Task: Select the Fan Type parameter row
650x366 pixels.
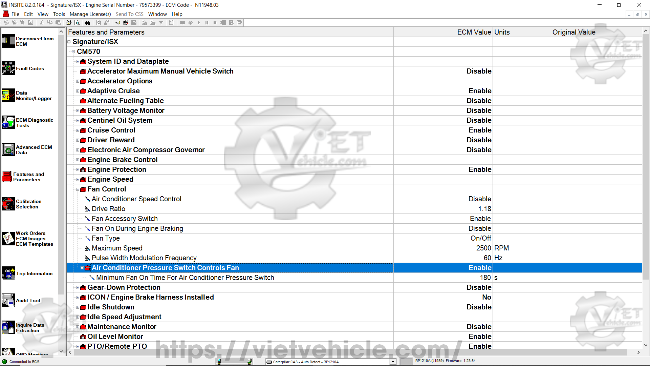Action: pos(106,238)
